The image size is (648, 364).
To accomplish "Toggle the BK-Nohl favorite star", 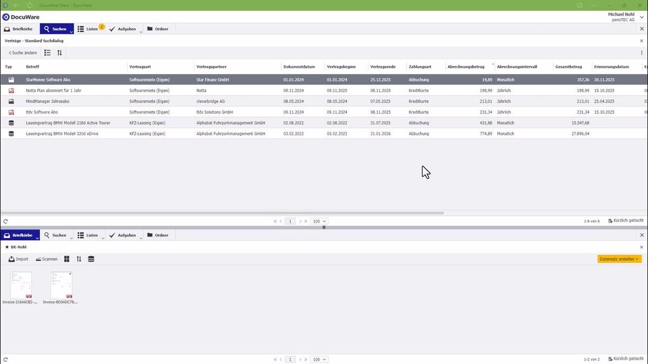I will pyautogui.click(x=6, y=247).
